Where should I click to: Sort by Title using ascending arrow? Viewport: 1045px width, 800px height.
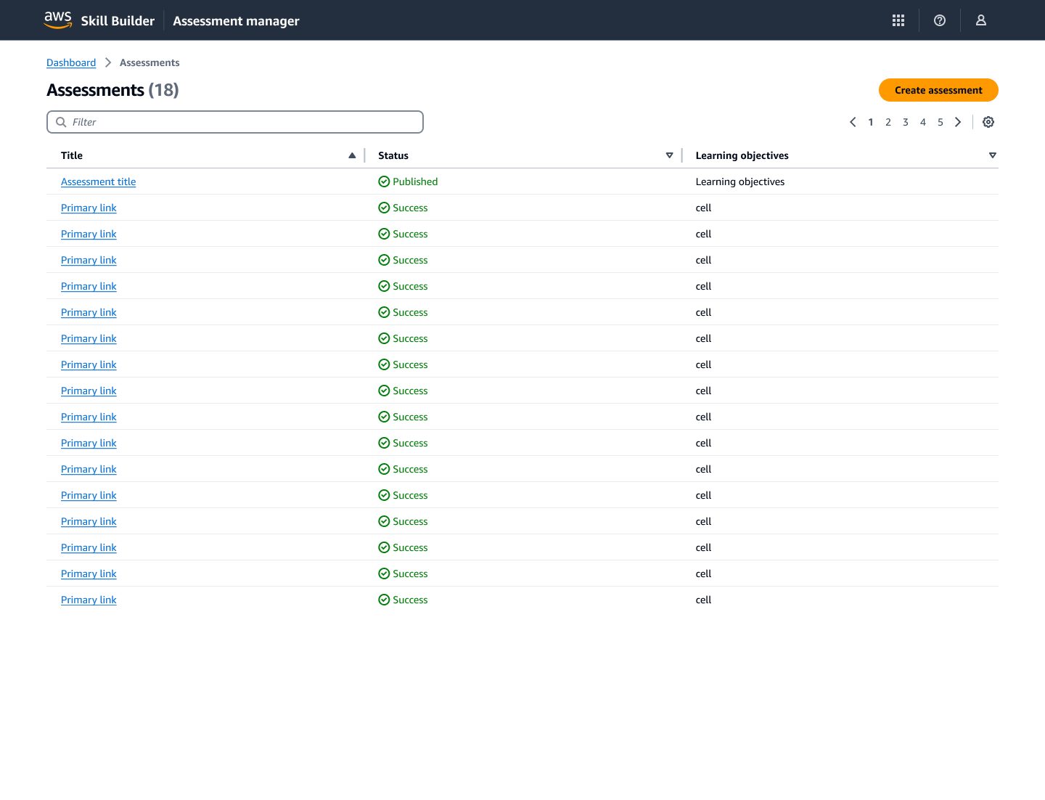point(352,155)
